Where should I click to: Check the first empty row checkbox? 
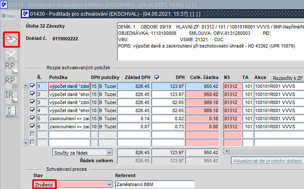(32, 134)
